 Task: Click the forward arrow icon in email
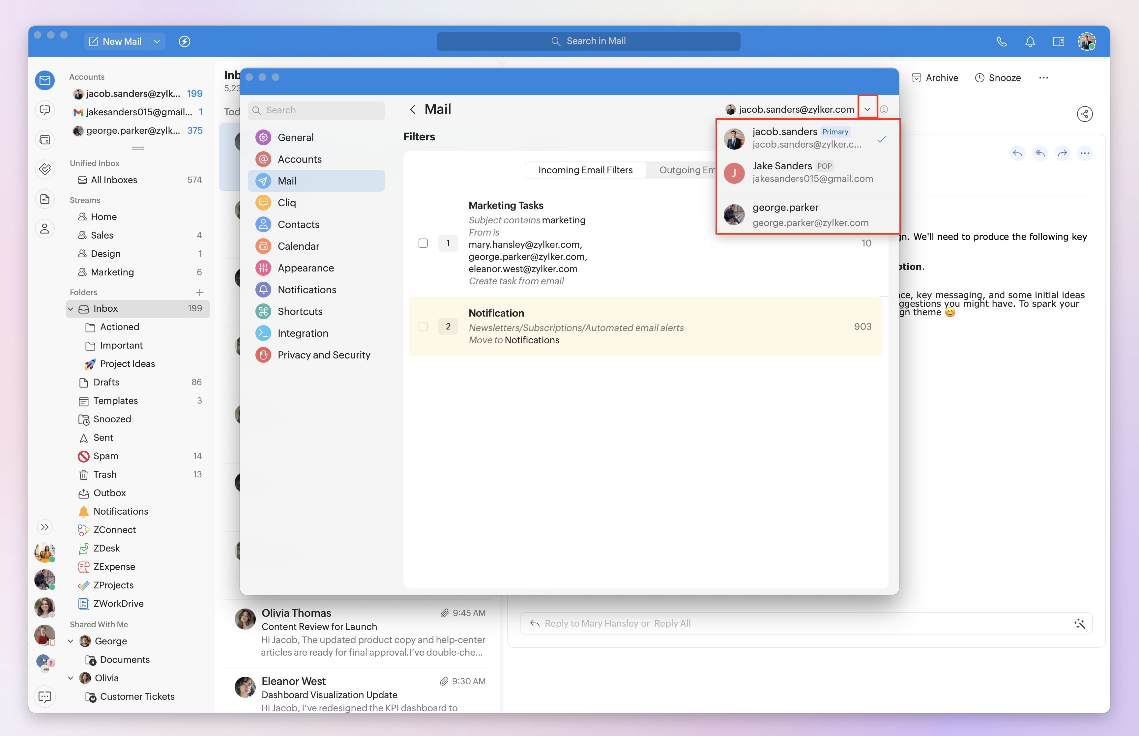1062,154
